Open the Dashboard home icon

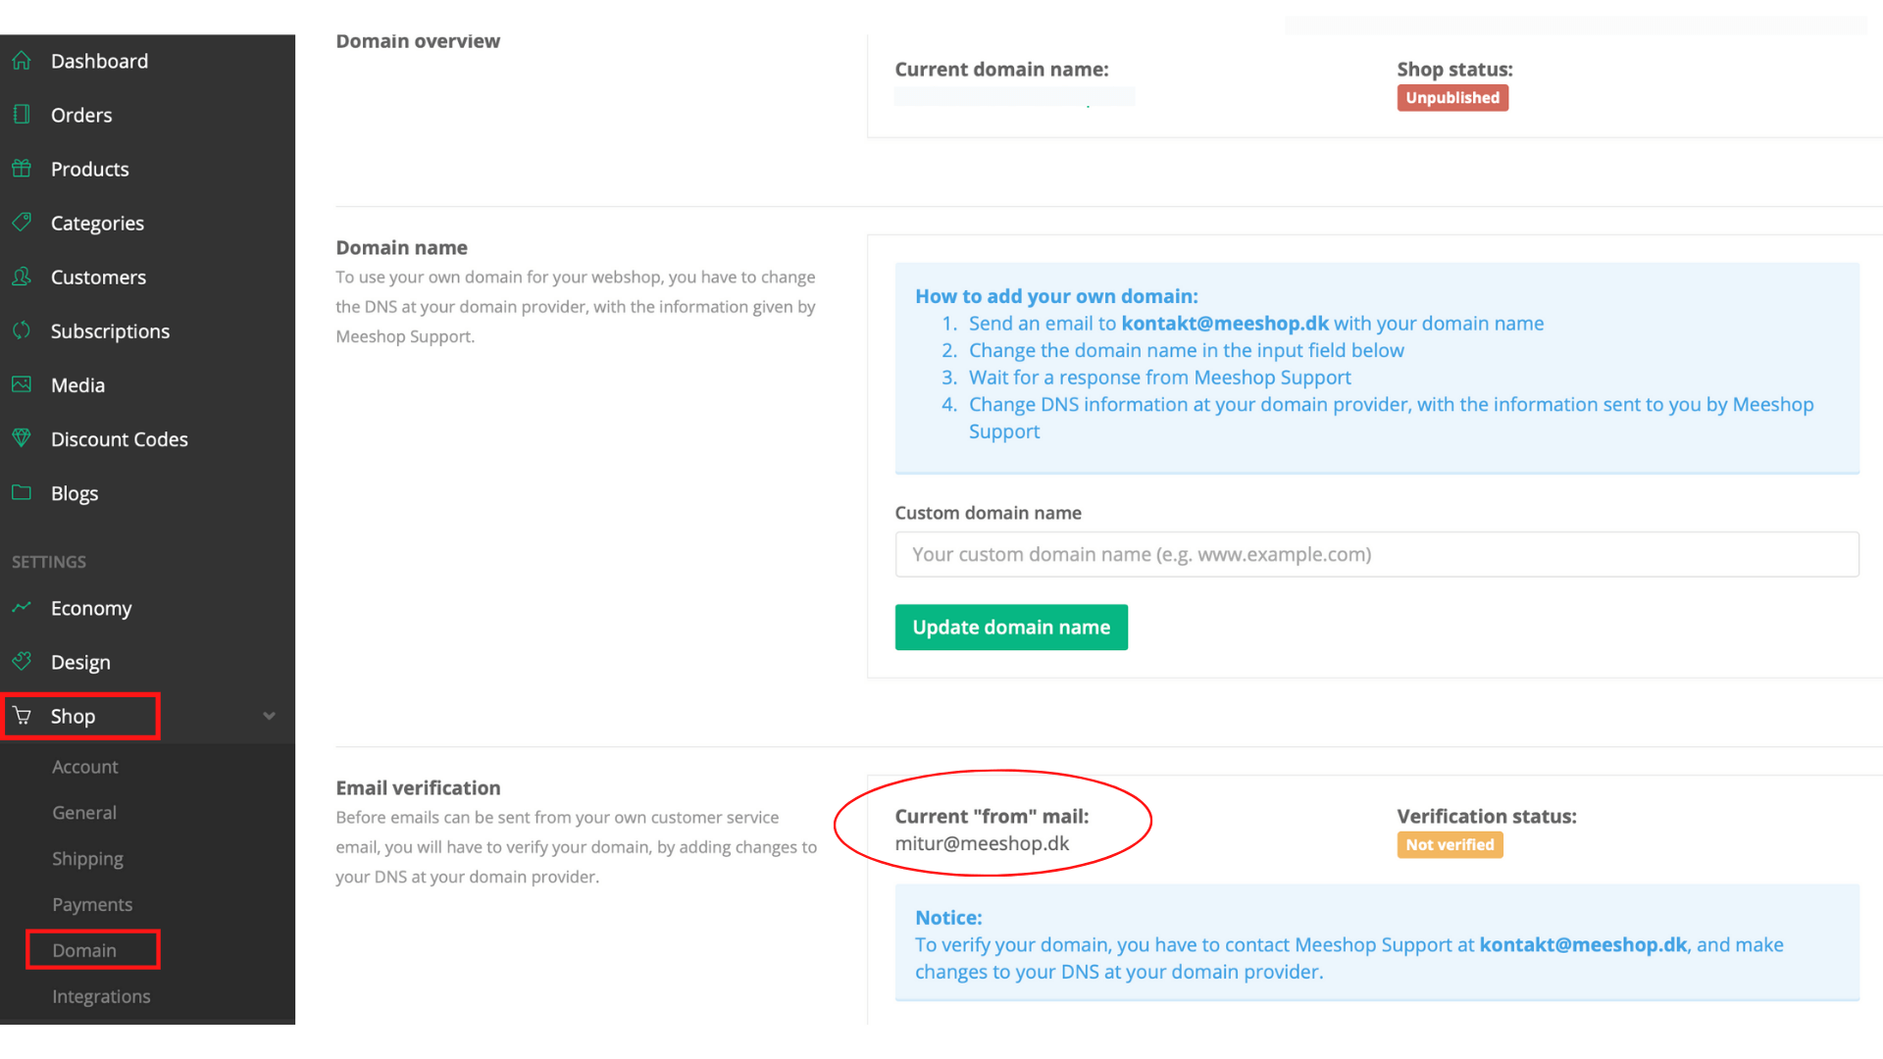pos(22,61)
